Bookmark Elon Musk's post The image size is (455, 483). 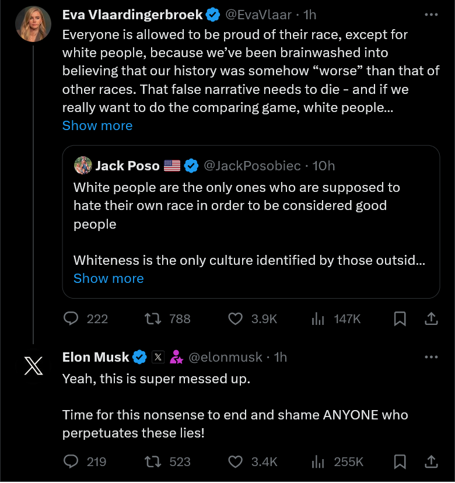[400, 462]
